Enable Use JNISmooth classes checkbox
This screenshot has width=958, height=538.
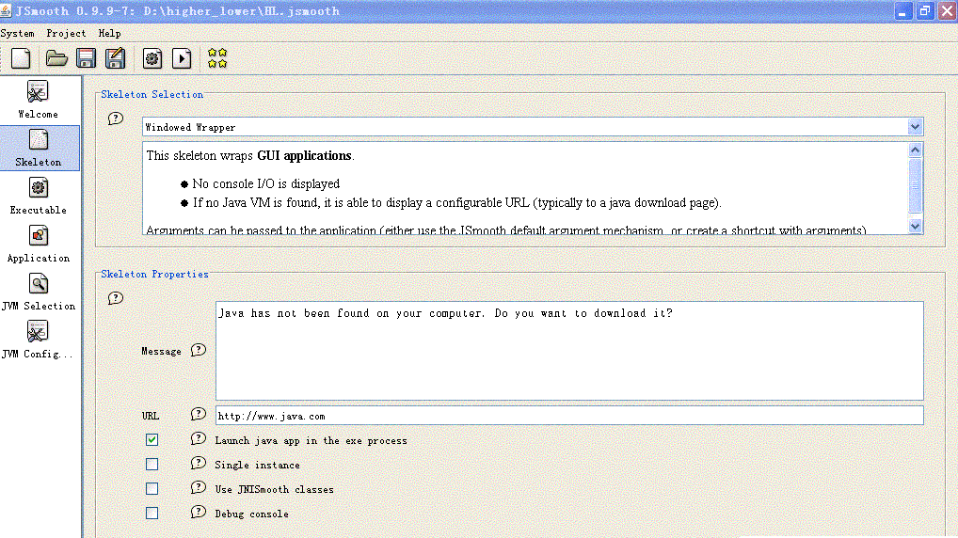152,488
